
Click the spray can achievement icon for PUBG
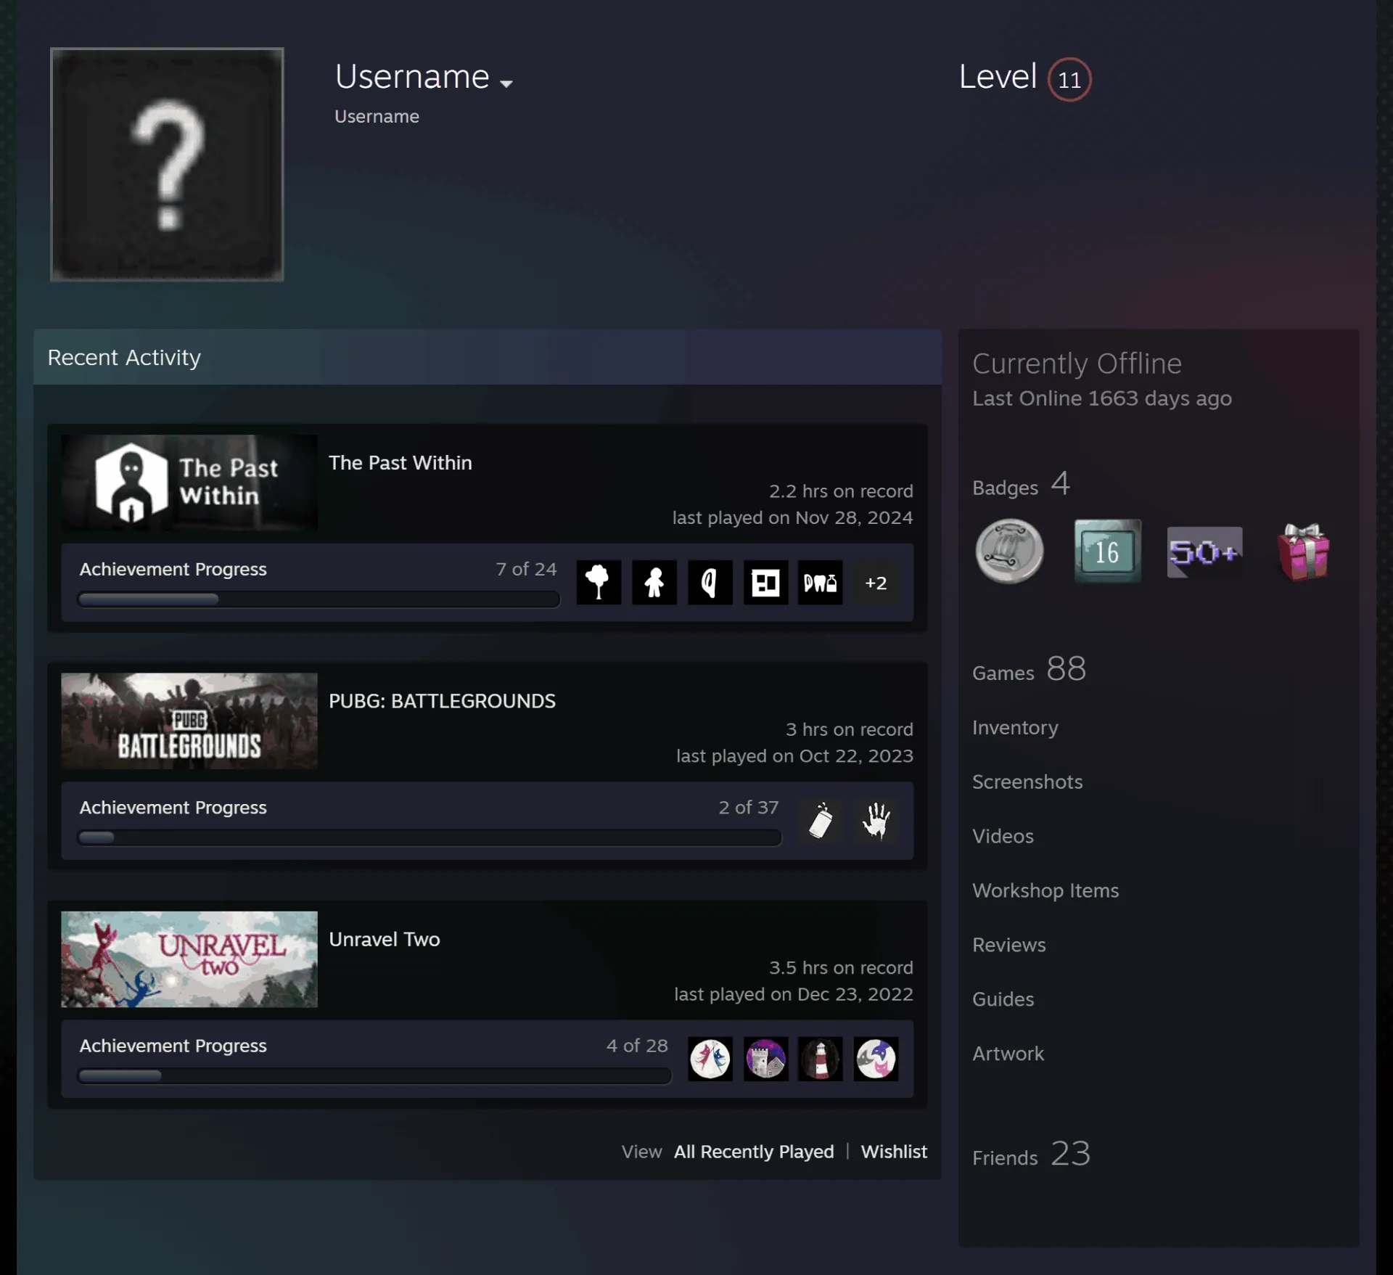[x=821, y=821]
